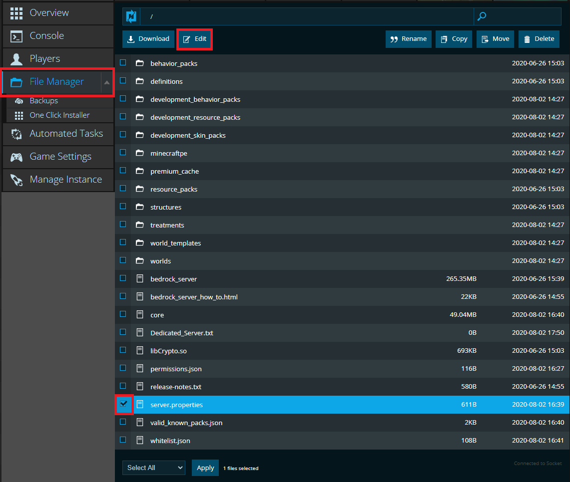Click the refresh directory icon beside the path bar

(x=131, y=16)
